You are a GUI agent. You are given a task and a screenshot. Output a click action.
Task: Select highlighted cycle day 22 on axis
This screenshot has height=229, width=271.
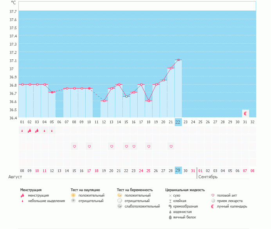[x=178, y=122]
